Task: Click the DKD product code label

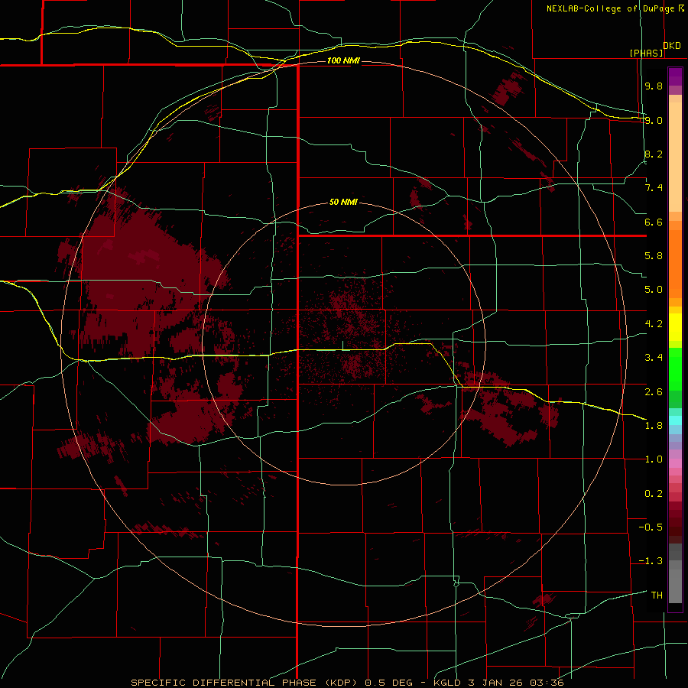Action: click(672, 46)
